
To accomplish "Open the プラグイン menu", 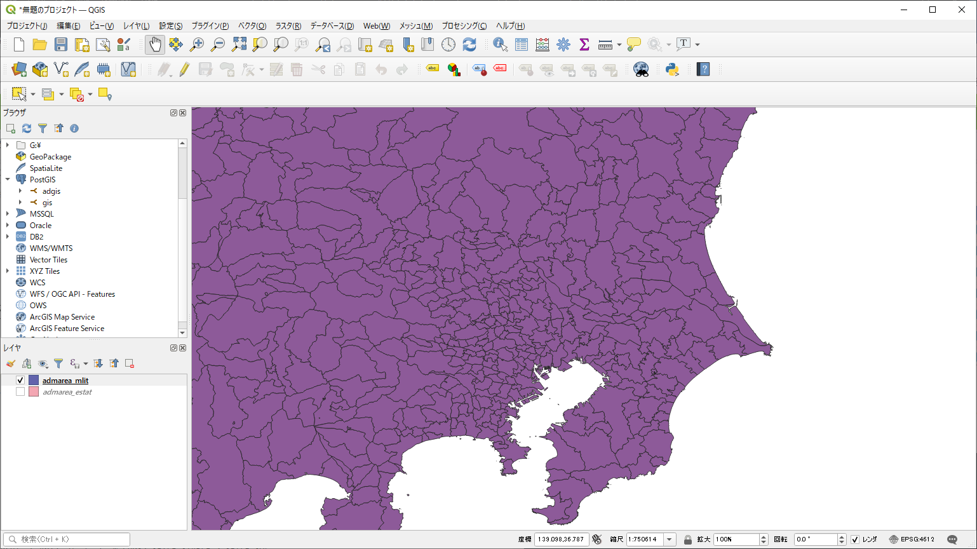I will (x=210, y=26).
